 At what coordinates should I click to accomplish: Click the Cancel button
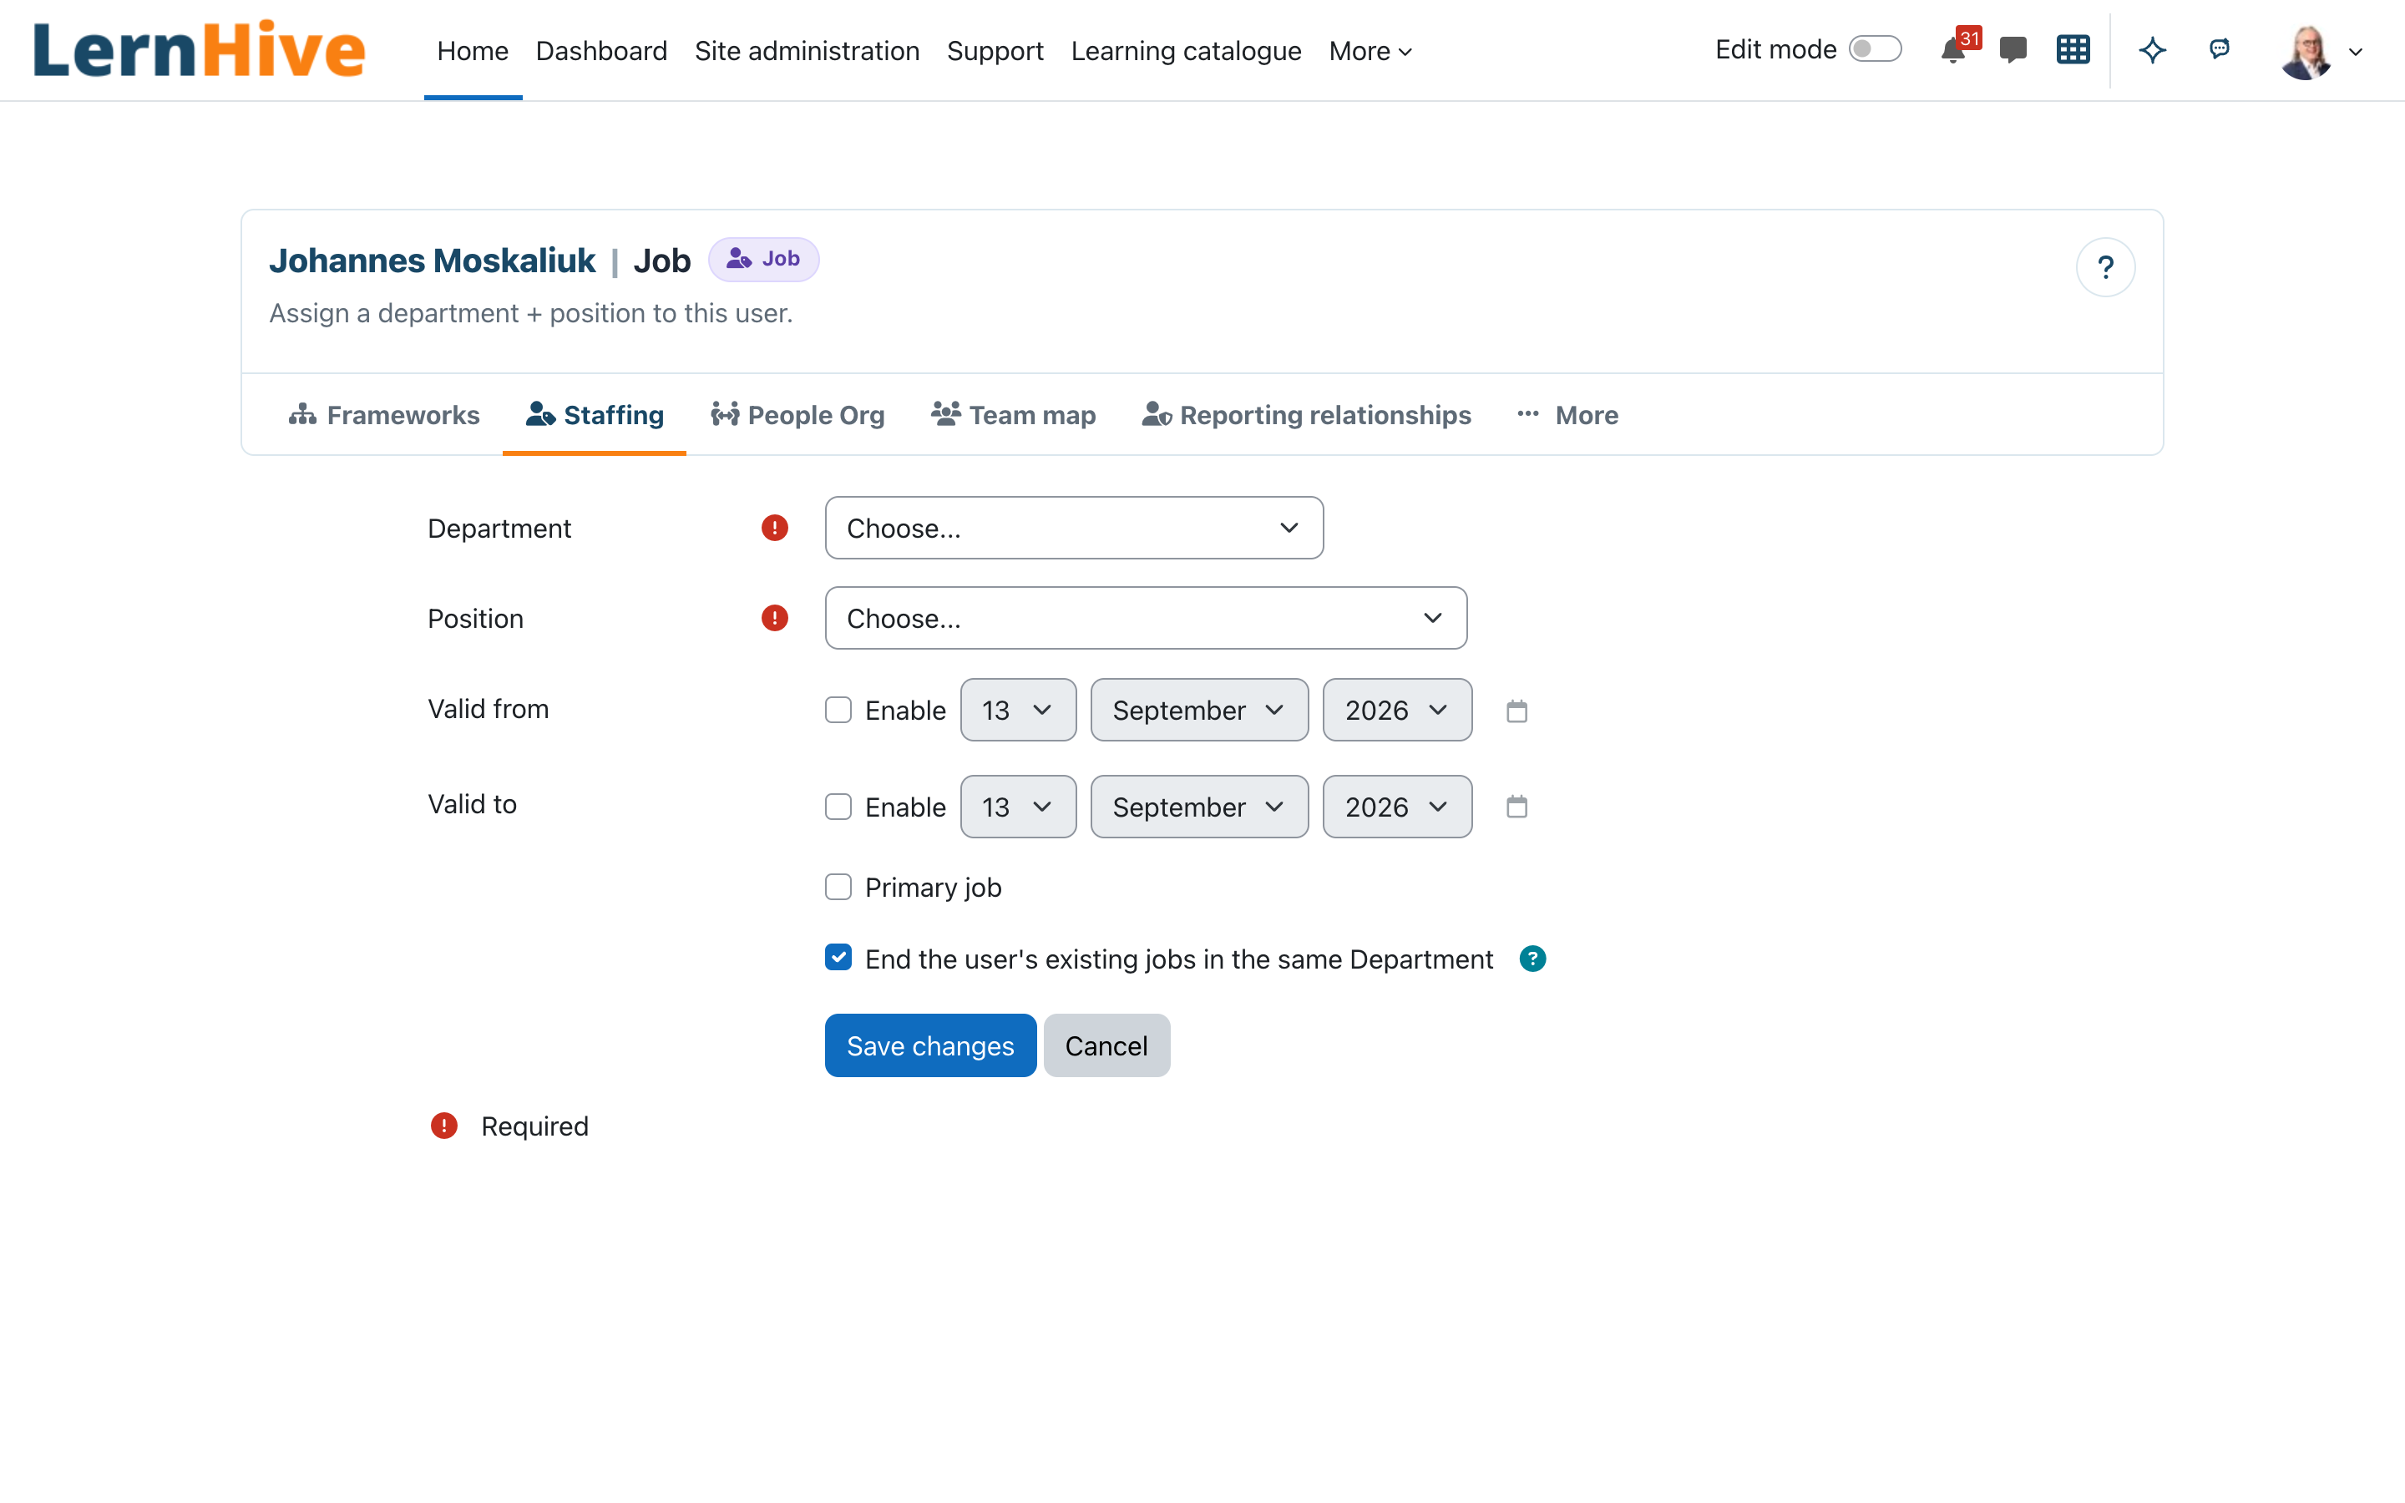pyautogui.click(x=1106, y=1045)
